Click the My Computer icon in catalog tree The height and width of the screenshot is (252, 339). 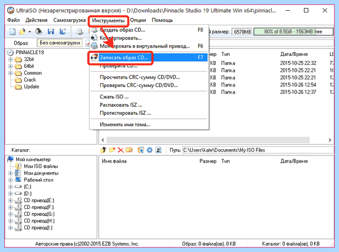[10, 159]
